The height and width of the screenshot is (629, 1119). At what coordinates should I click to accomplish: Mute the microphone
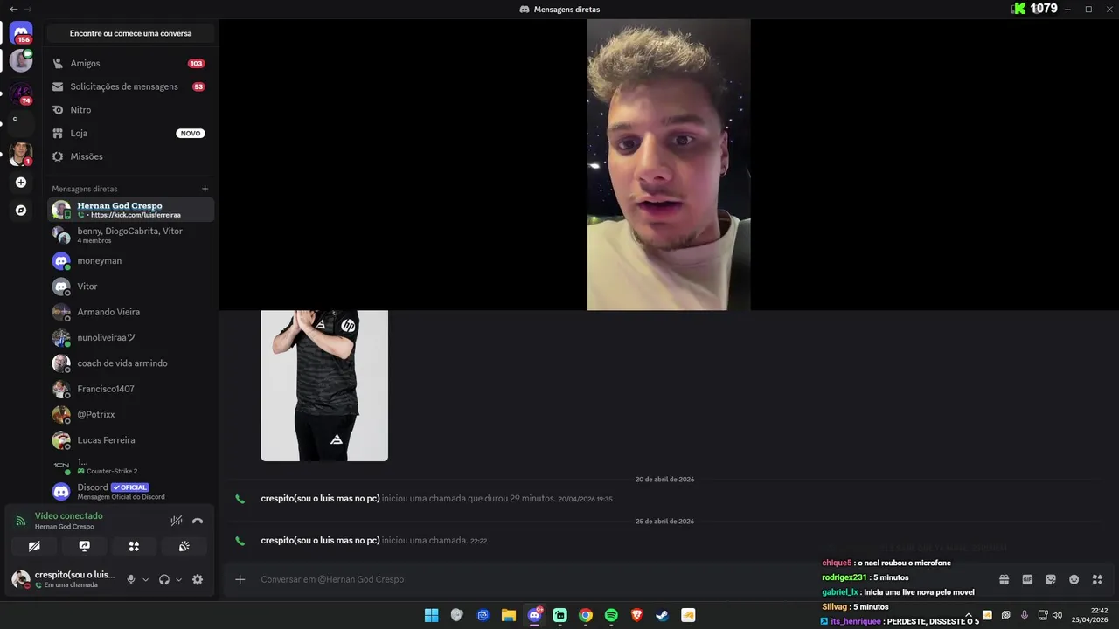pyautogui.click(x=131, y=579)
